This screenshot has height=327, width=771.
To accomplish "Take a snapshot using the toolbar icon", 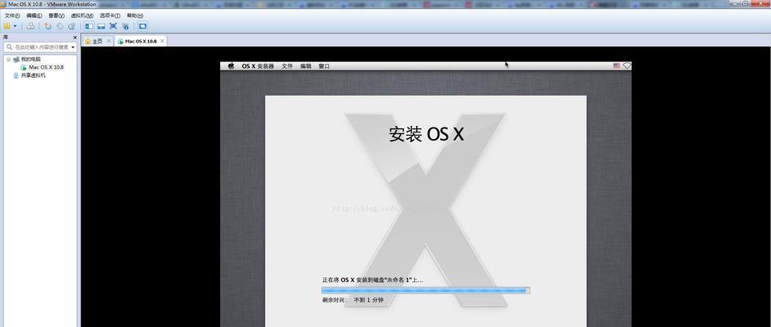I will pos(47,26).
